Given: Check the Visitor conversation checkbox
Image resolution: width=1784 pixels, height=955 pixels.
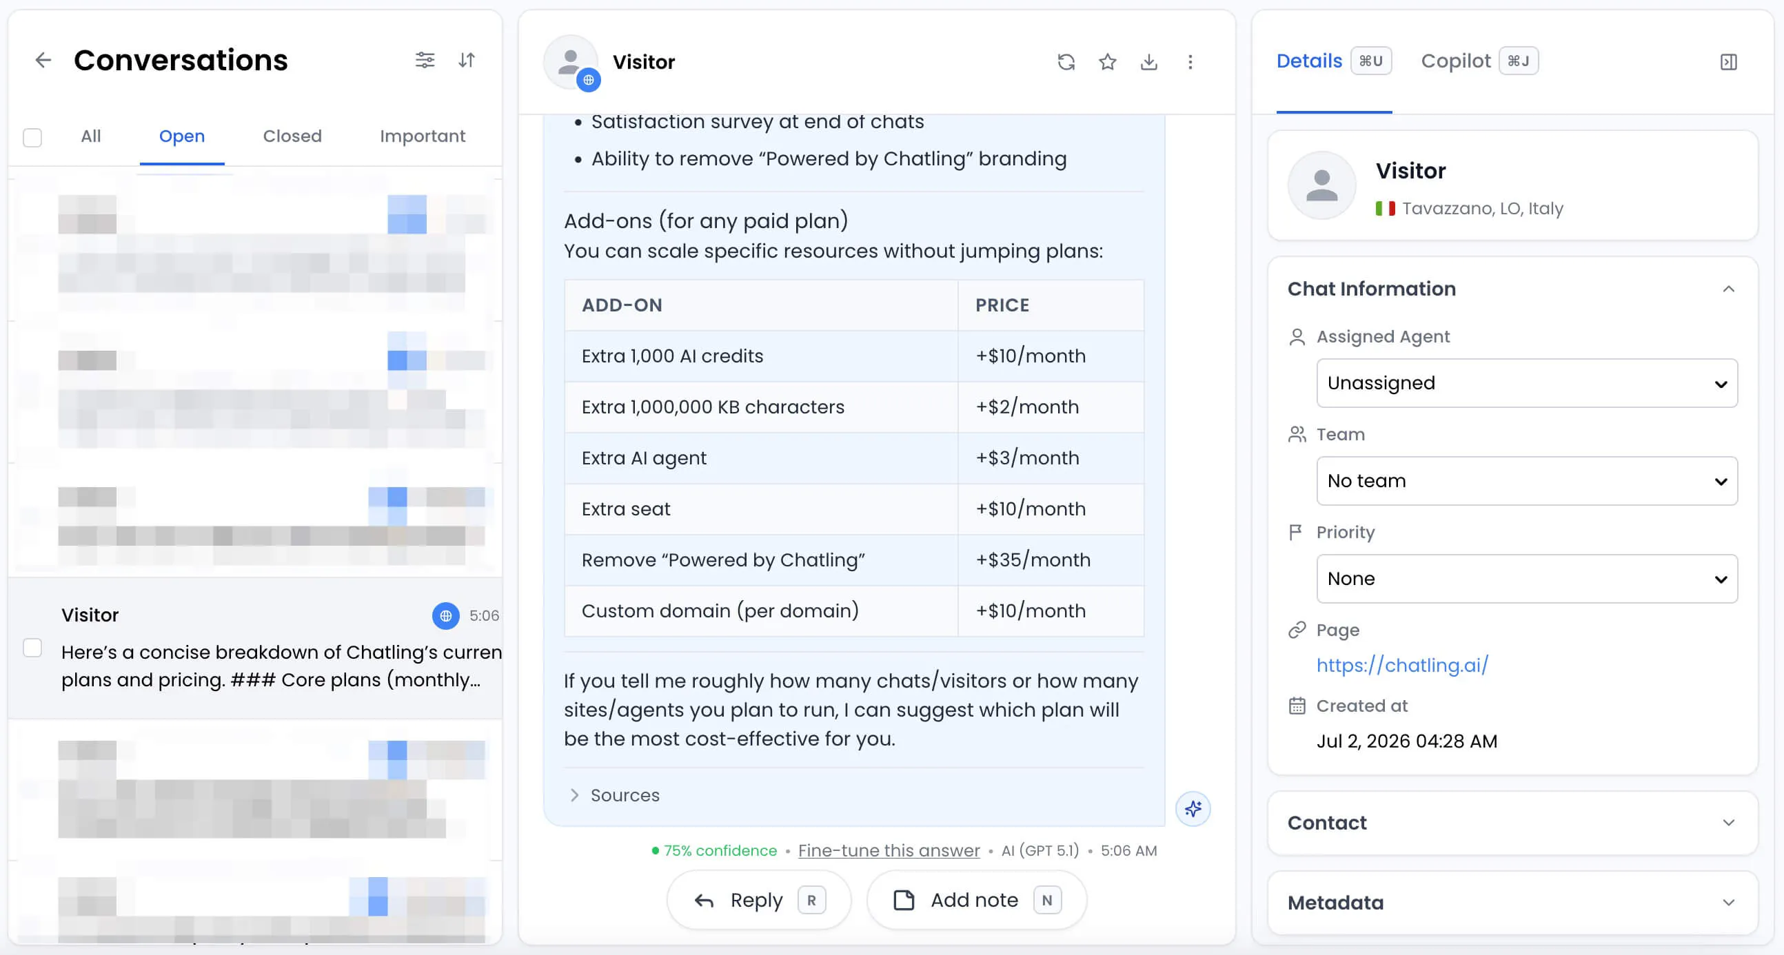Looking at the screenshot, I should (32, 648).
